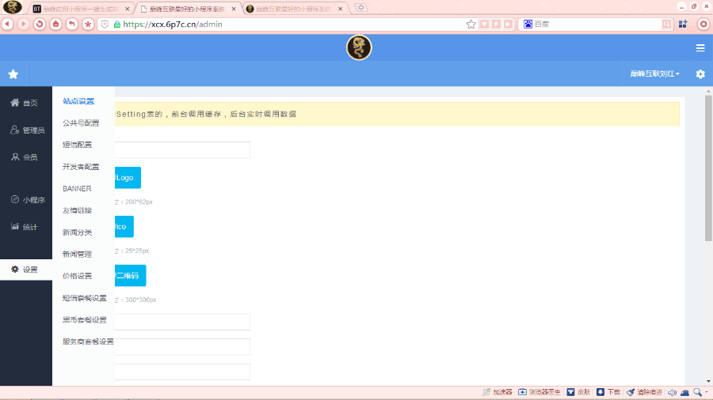Click the address bar URL xcx.6p7c.cn/admin
The width and height of the screenshot is (713, 400).
pyautogui.click(x=173, y=25)
